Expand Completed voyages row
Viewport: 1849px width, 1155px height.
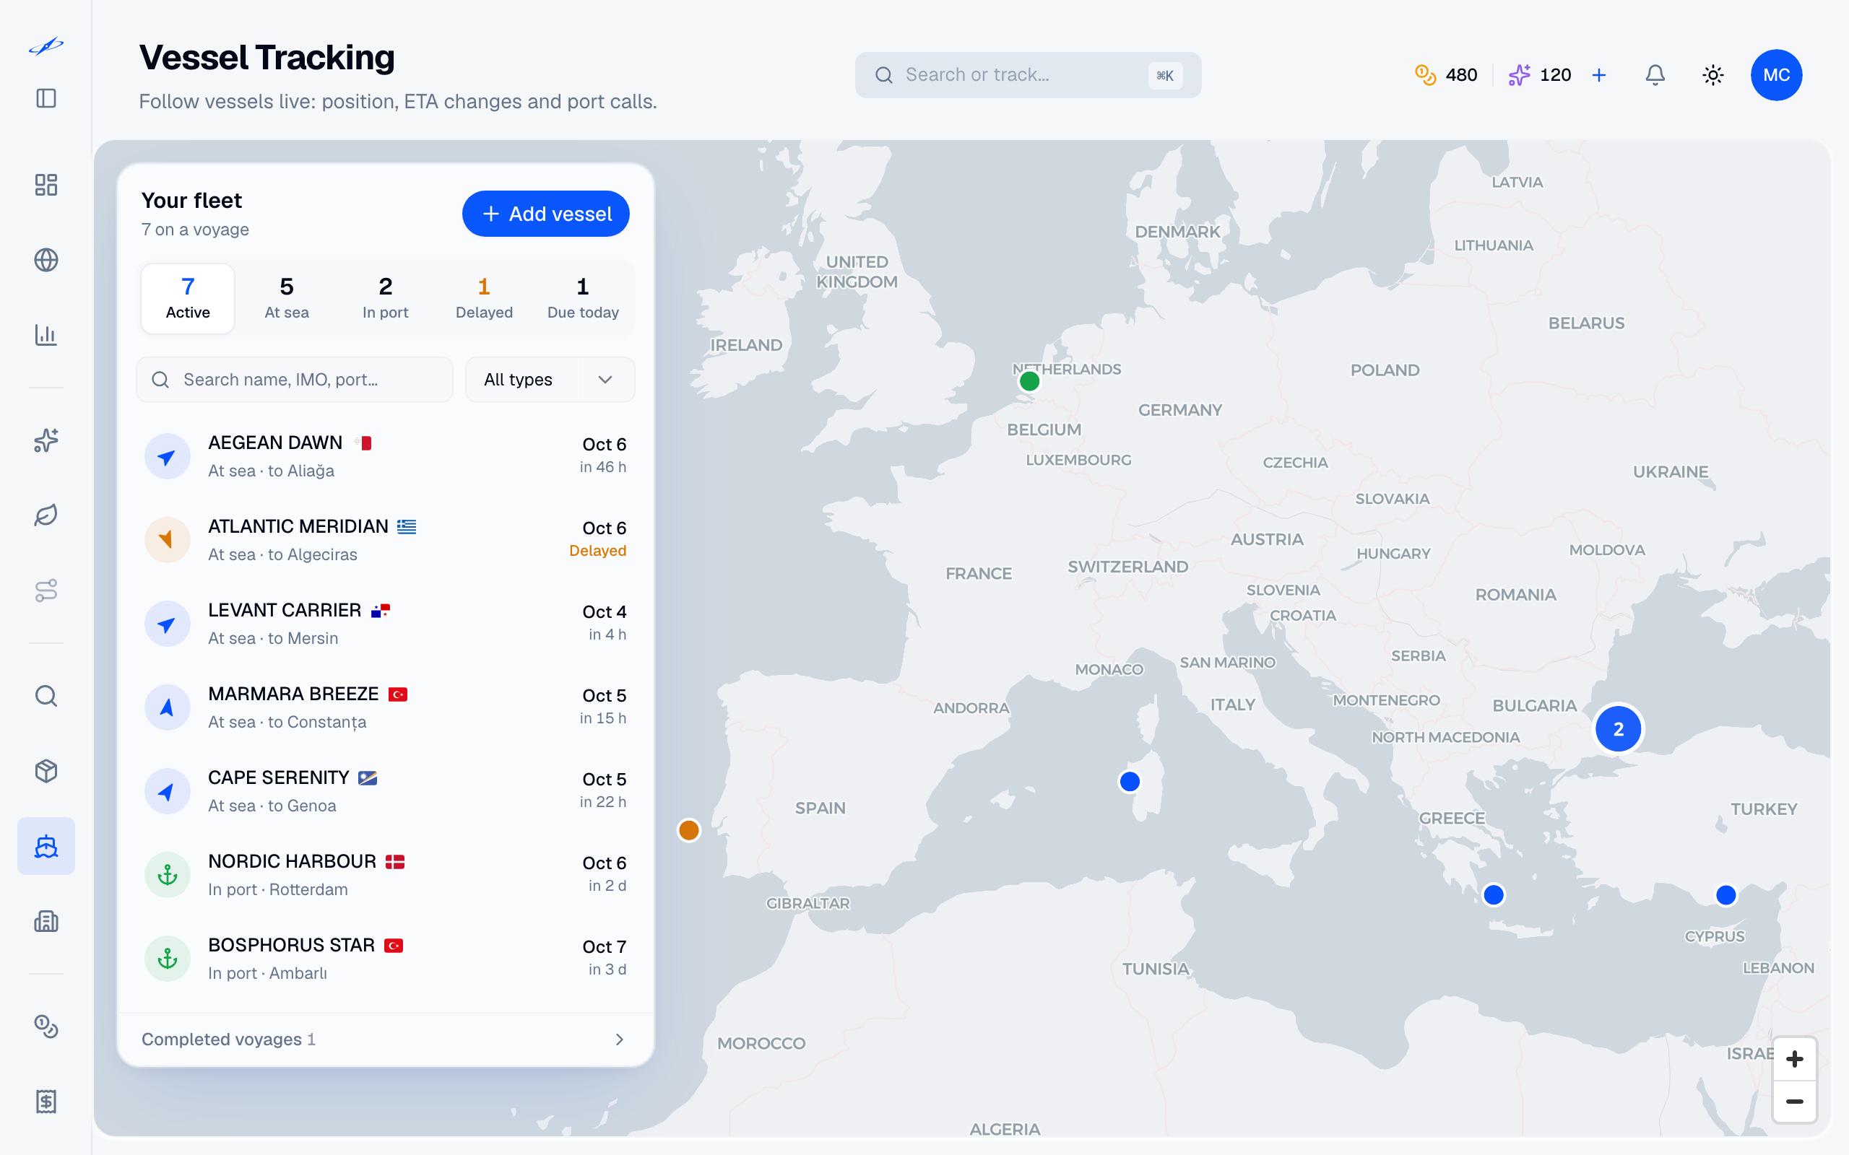pyautogui.click(x=385, y=1039)
